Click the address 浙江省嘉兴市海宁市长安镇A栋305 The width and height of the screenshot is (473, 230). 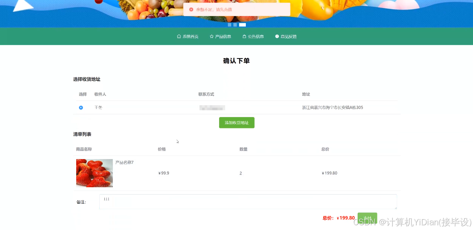[332, 108]
